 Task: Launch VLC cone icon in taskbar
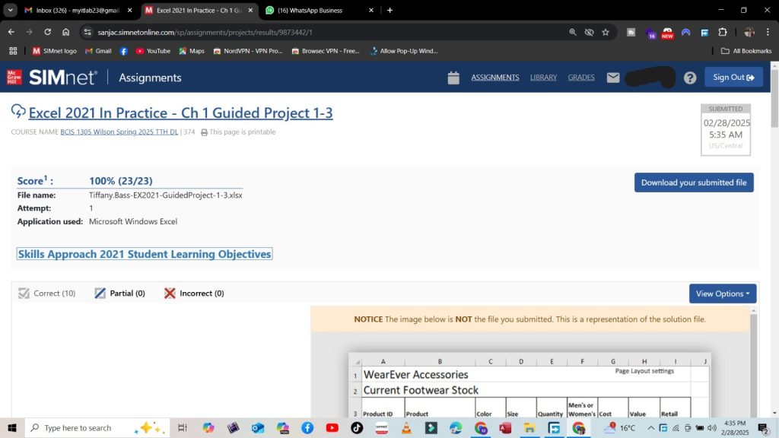[x=406, y=427]
